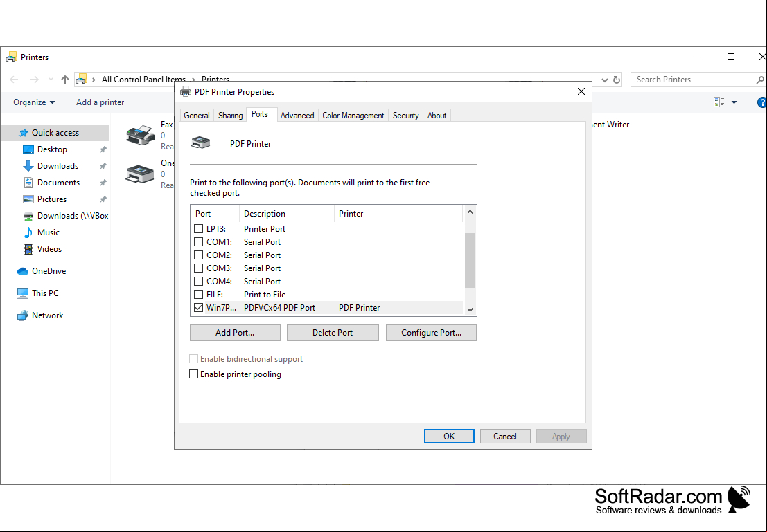Image resolution: width=767 pixels, height=532 pixels.
Task: Click the Forward arrow in Printers window
Action: (x=34, y=80)
